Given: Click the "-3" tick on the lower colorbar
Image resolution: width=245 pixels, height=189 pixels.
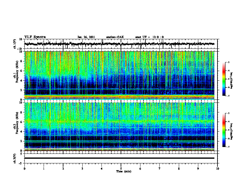Looking at the screenshot, I should pyautogui.click(x=228, y=113).
